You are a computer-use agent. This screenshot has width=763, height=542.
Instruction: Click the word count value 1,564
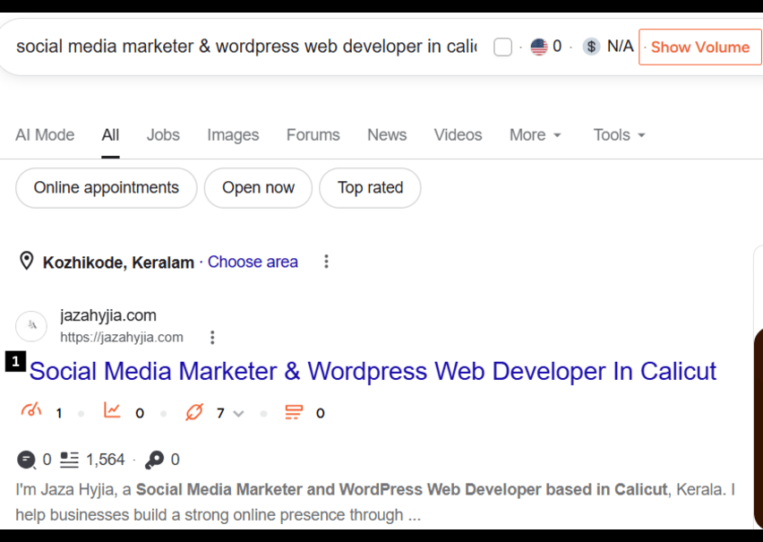pyautogui.click(x=105, y=460)
